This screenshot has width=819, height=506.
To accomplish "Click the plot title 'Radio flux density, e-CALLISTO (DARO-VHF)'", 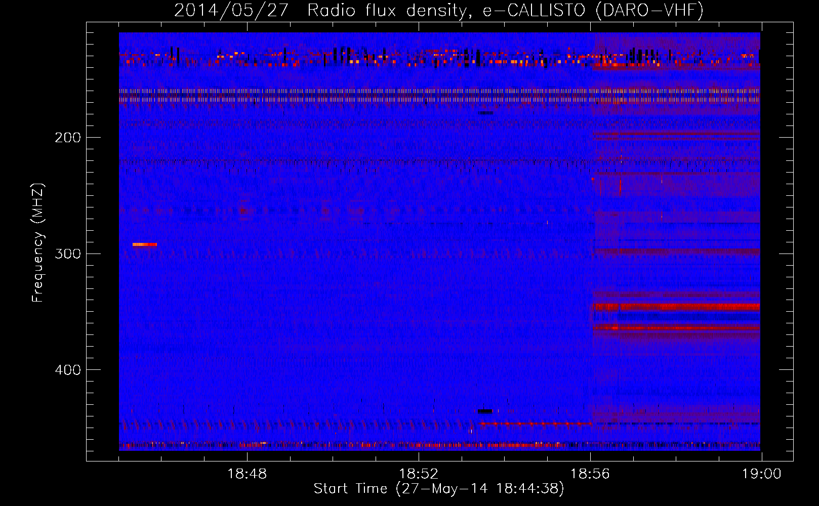I will [505, 10].
